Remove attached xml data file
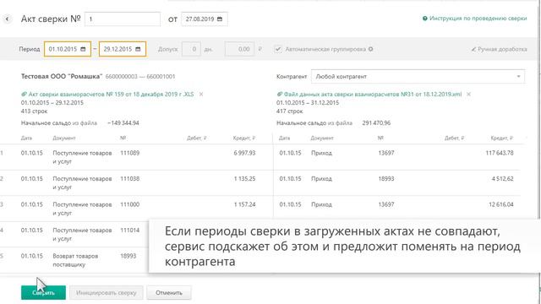541x304 pixels. click(468, 94)
